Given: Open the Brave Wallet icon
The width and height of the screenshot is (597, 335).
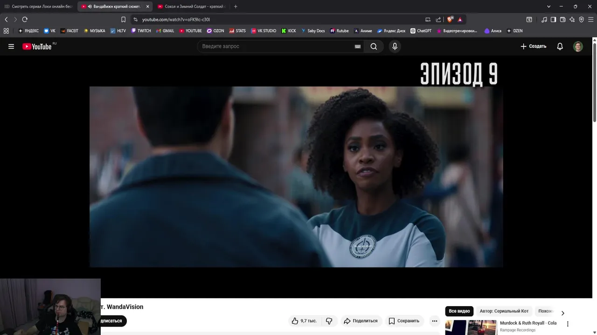Looking at the screenshot, I should [562, 20].
